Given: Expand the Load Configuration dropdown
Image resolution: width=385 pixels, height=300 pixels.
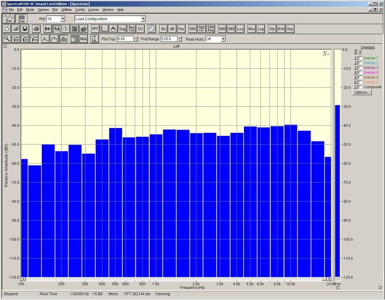Looking at the screenshot, I should point(143,19).
